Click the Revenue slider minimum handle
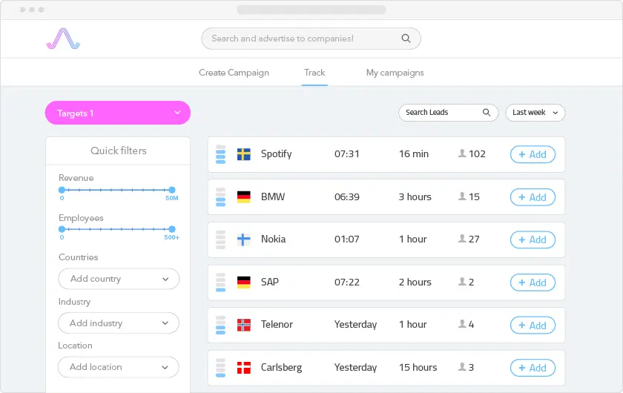Screen dimensions: 623x393 click(62, 190)
